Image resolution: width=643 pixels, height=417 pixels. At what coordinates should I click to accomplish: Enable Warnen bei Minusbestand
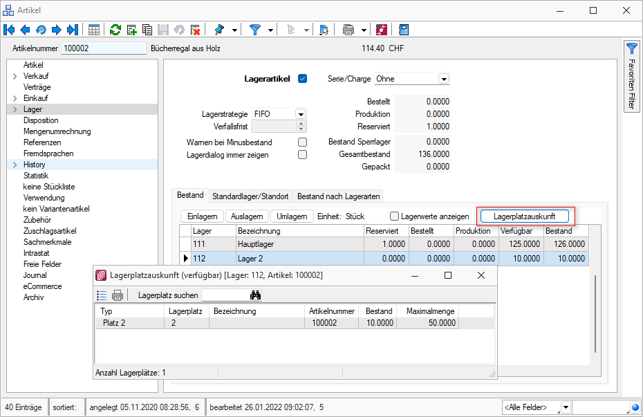tap(302, 142)
